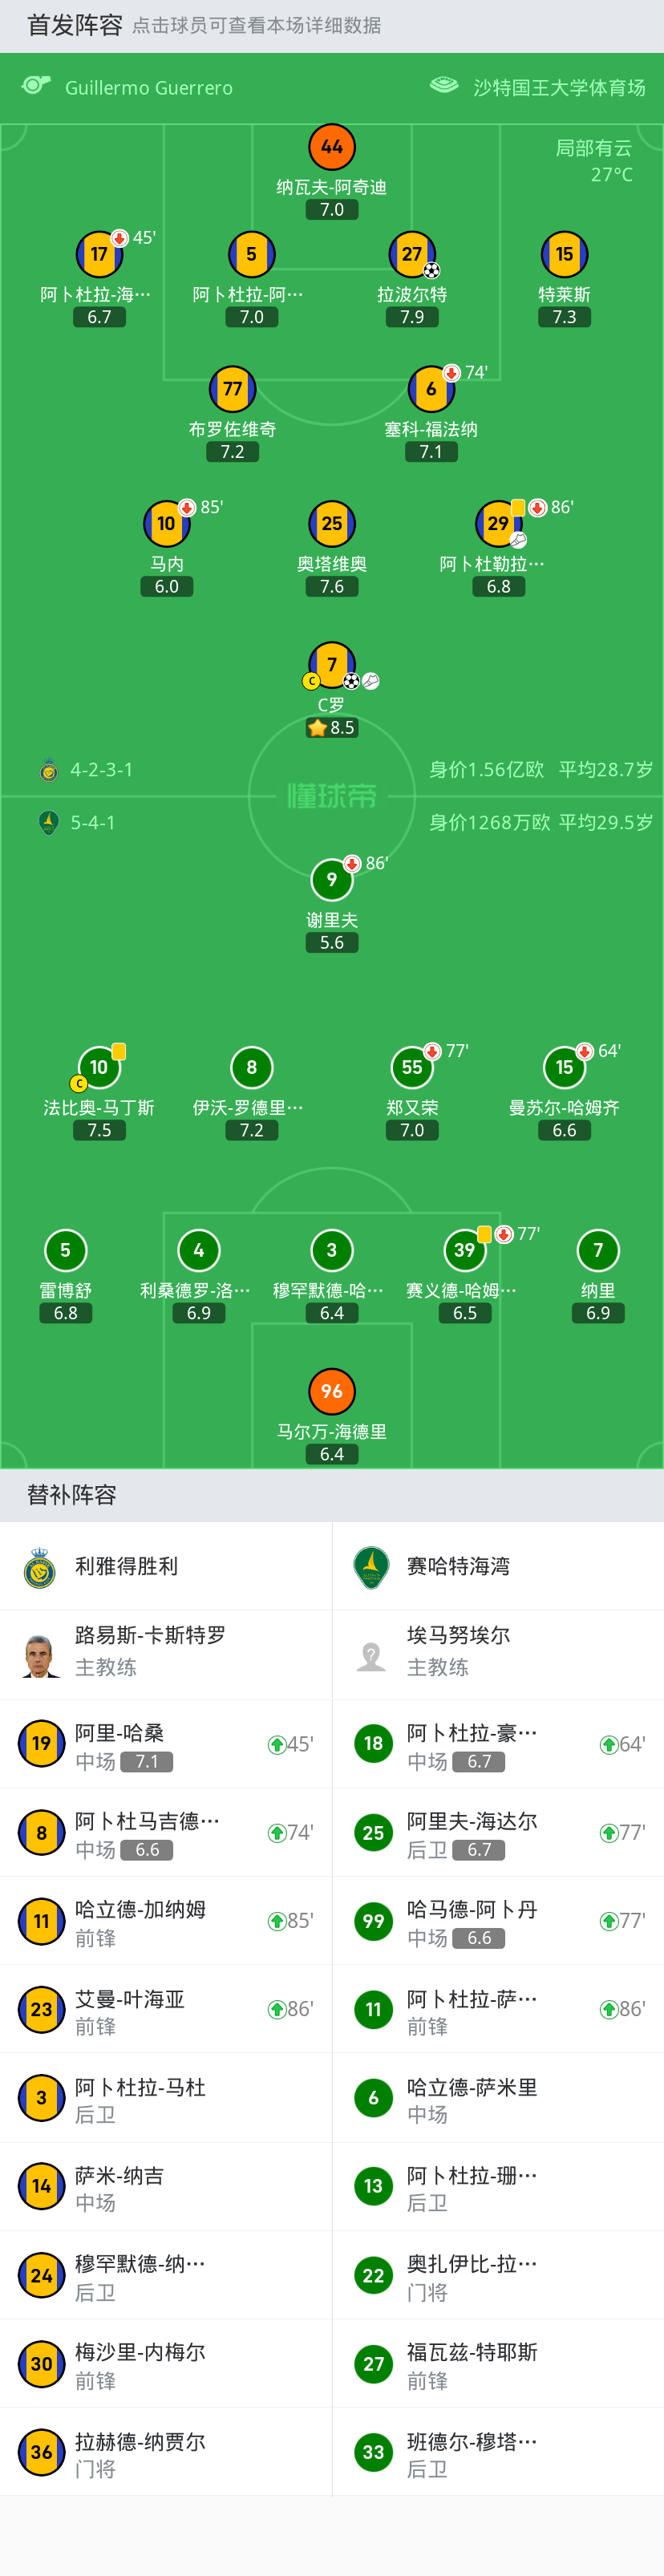Image resolution: width=664 pixels, height=2576 pixels.
Task: Click the yellow card icon on 法比奥-马丁斯
Action: [118, 1049]
